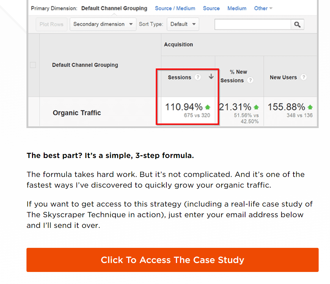Image resolution: width=330 pixels, height=284 pixels.
Task: Click inside the table search field
Action: click(253, 24)
